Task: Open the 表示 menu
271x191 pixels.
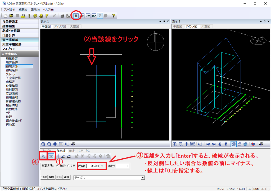Action: click(35, 10)
